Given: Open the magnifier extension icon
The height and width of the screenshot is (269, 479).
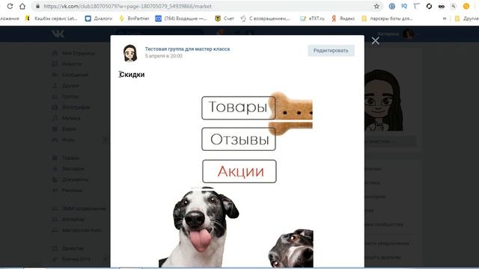Looking at the screenshot, I should [454, 6].
